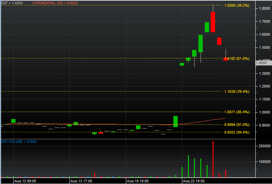Click the 100000 volume axis label
The image size is (272, 184).
pyautogui.click(x=264, y=162)
